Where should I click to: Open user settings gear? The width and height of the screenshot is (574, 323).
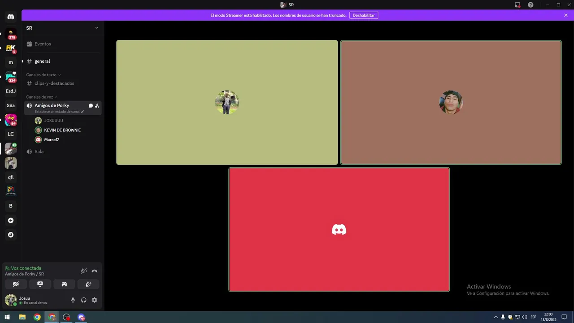95,300
